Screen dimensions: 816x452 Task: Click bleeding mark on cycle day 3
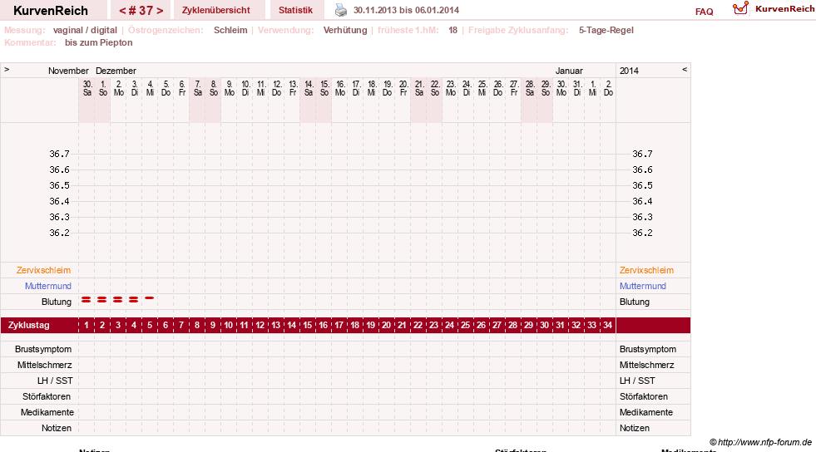pyautogui.click(x=118, y=300)
